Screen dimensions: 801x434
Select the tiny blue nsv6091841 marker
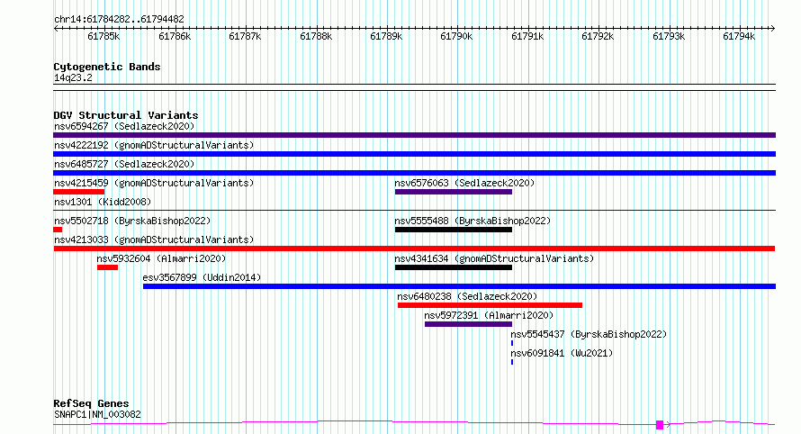(x=512, y=362)
